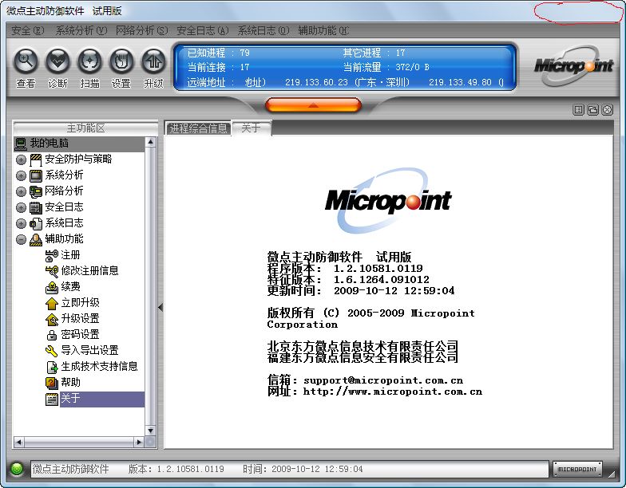Screen dimensions: 626x488
Task: Expand the 安全防护与策略 tree node
Action: [21, 159]
